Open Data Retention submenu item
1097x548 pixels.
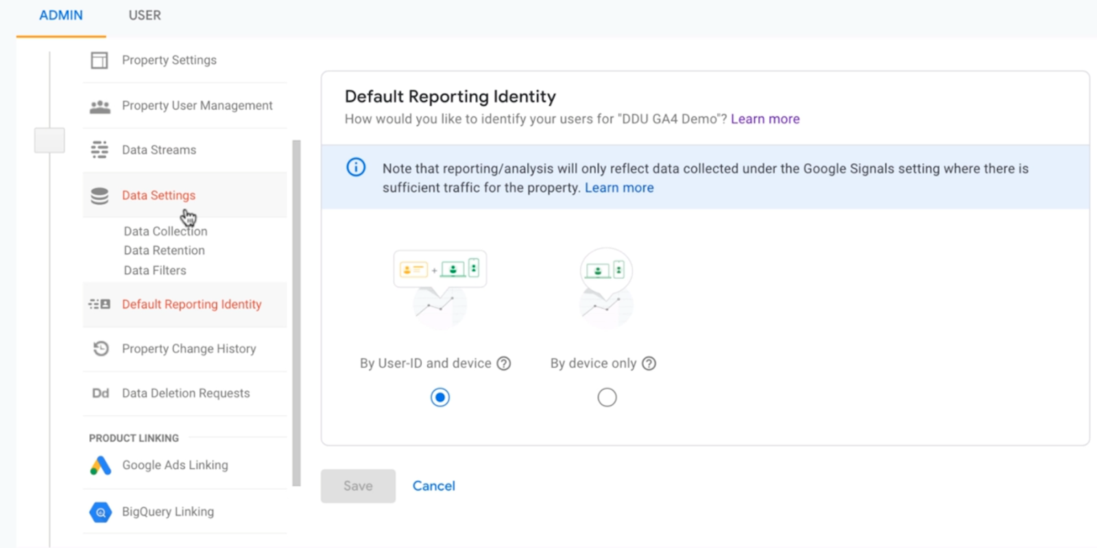(164, 251)
